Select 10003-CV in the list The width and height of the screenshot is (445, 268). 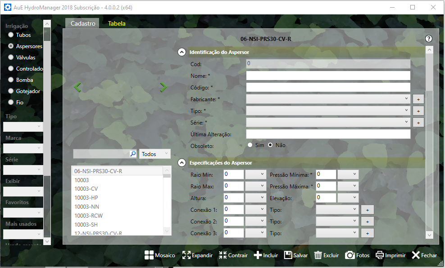pyautogui.click(x=86, y=189)
